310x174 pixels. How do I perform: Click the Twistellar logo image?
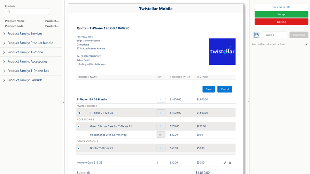[222, 52]
